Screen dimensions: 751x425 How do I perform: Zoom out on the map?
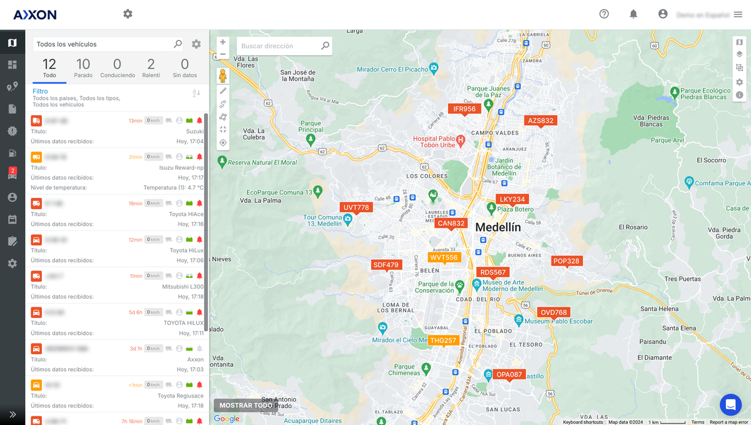(x=223, y=54)
